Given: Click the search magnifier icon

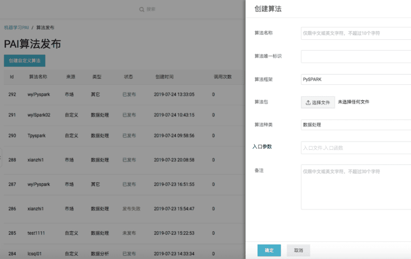Looking at the screenshot, I should [x=142, y=9].
